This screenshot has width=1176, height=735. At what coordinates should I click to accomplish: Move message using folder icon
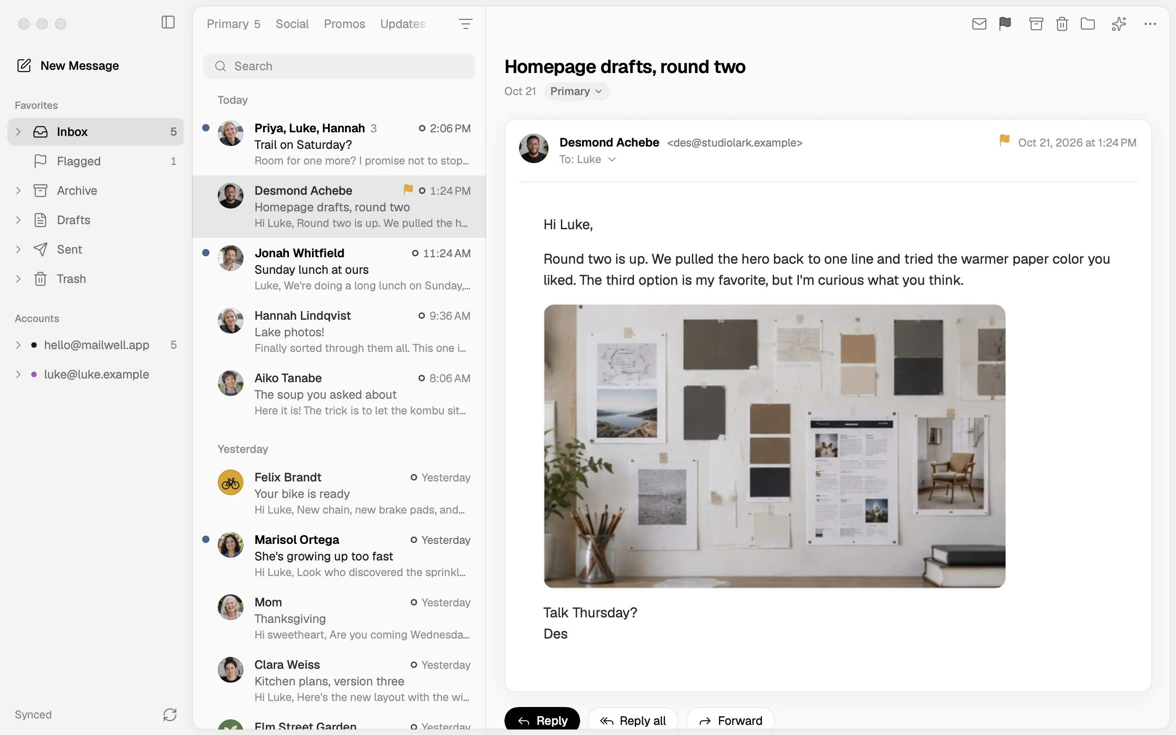click(x=1087, y=24)
